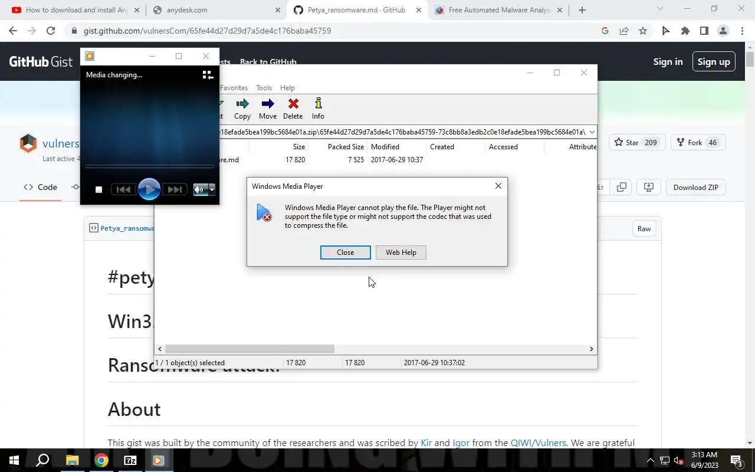The height and width of the screenshot is (472, 755).
Task: Click the Google icon in address bar
Action: pyautogui.click(x=605, y=31)
